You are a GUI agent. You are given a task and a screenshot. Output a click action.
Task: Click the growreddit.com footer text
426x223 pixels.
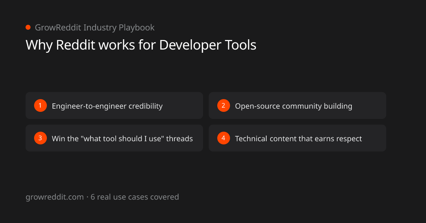[x=102, y=197]
